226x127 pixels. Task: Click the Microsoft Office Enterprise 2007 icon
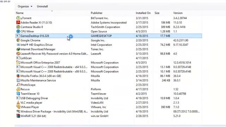coord(18,62)
